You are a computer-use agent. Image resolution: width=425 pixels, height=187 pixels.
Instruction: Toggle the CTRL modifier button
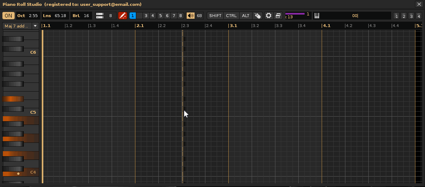click(231, 16)
